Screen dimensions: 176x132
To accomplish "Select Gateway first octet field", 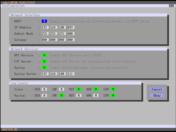I will [x=45, y=40].
